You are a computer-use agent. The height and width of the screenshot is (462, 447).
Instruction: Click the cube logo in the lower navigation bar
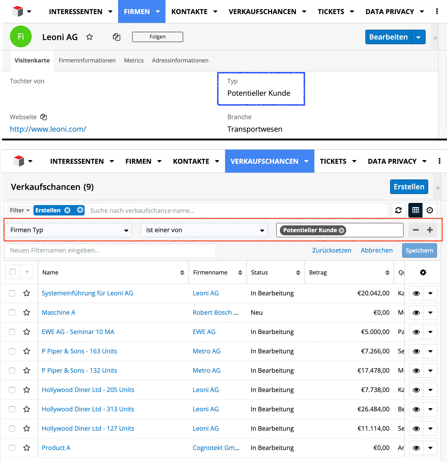pyautogui.click(x=19, y=161)
